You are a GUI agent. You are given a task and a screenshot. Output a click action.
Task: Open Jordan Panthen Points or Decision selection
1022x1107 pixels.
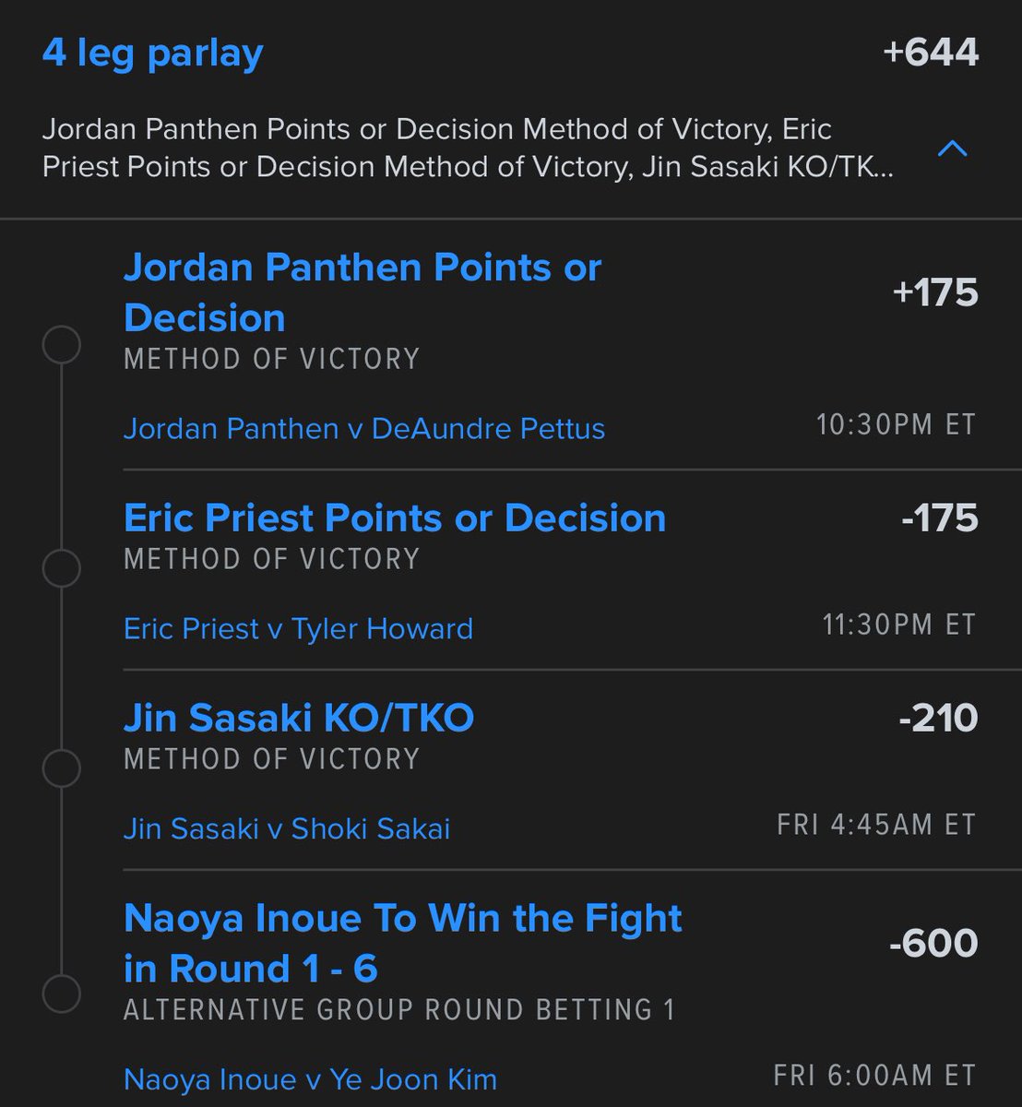tap(362, 292)
